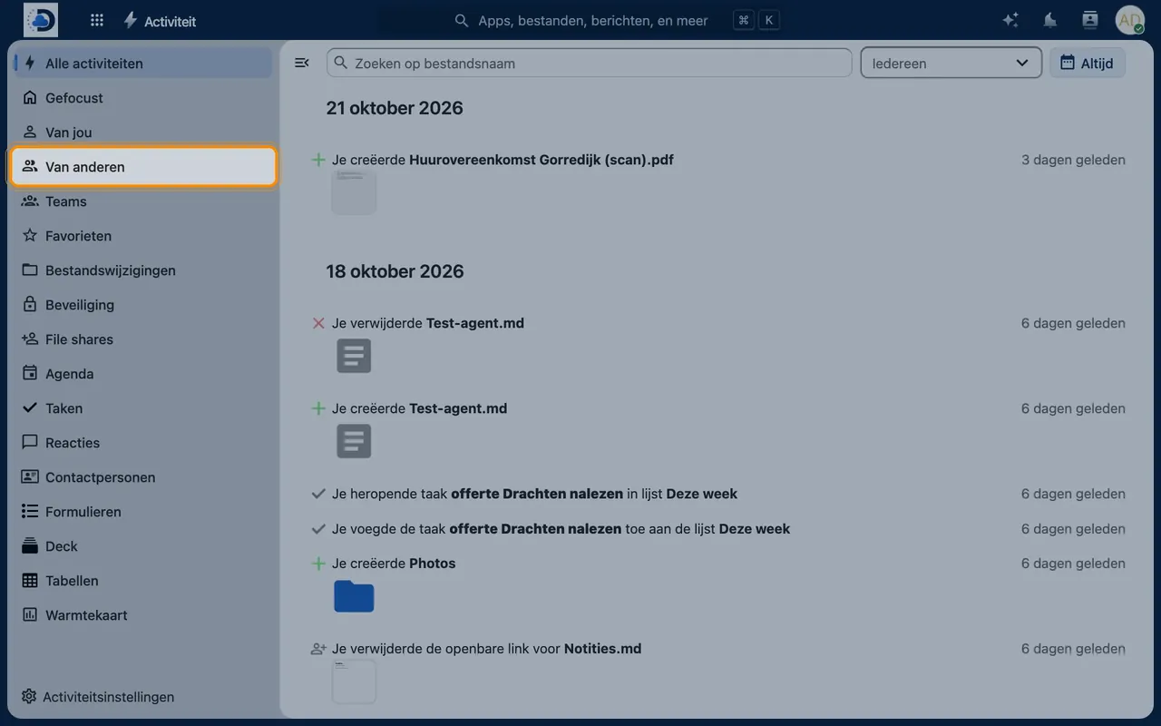
Task: Click offerte Drachten nalezen in heropende entry
Action: pyautogui.click(x=537, y=495)
